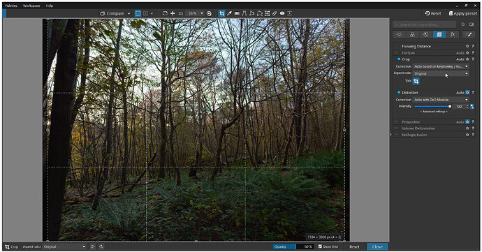
Task: Toggle the Show Grid checkbox
Action: 320,246
